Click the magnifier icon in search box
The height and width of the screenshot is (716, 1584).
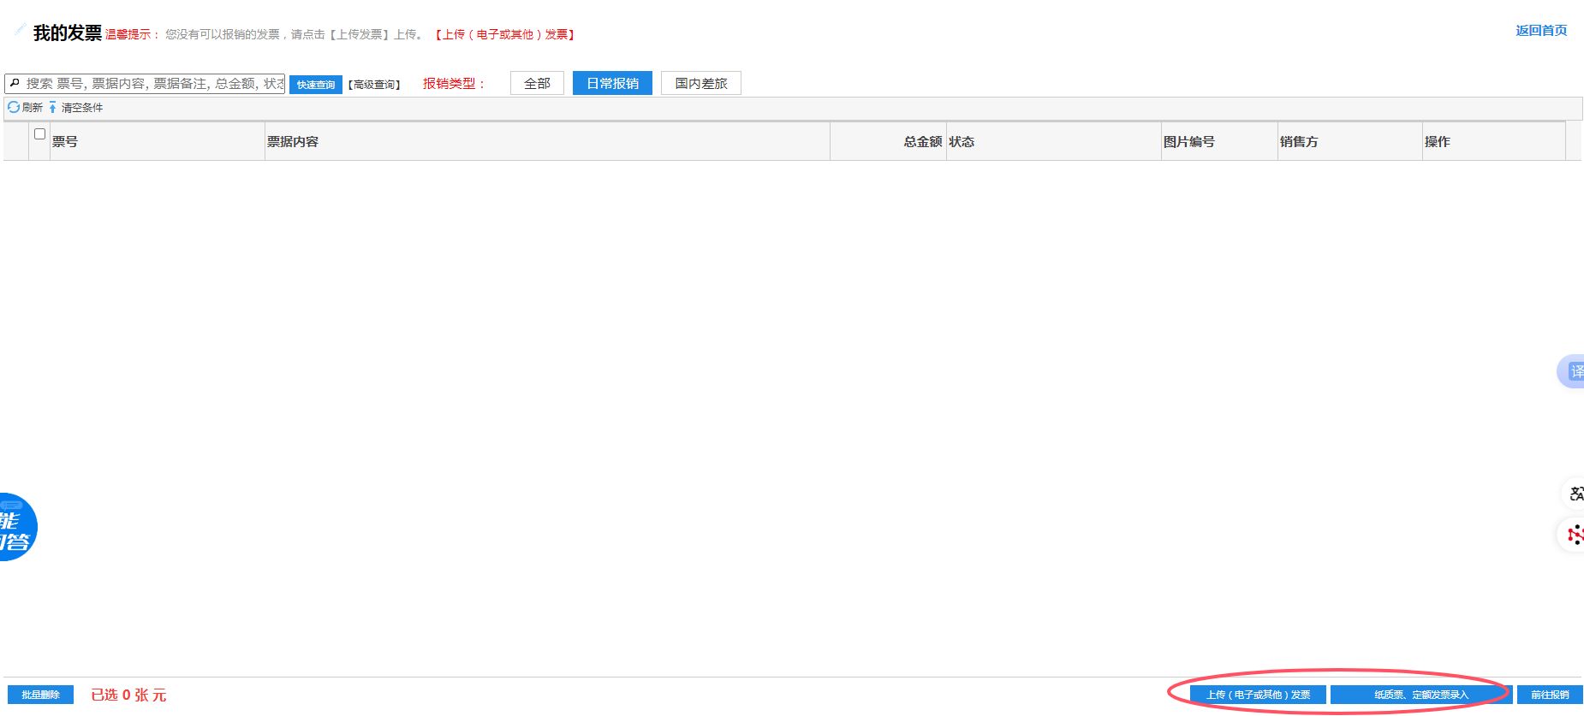pyautogui.click(x=15, y=83)
